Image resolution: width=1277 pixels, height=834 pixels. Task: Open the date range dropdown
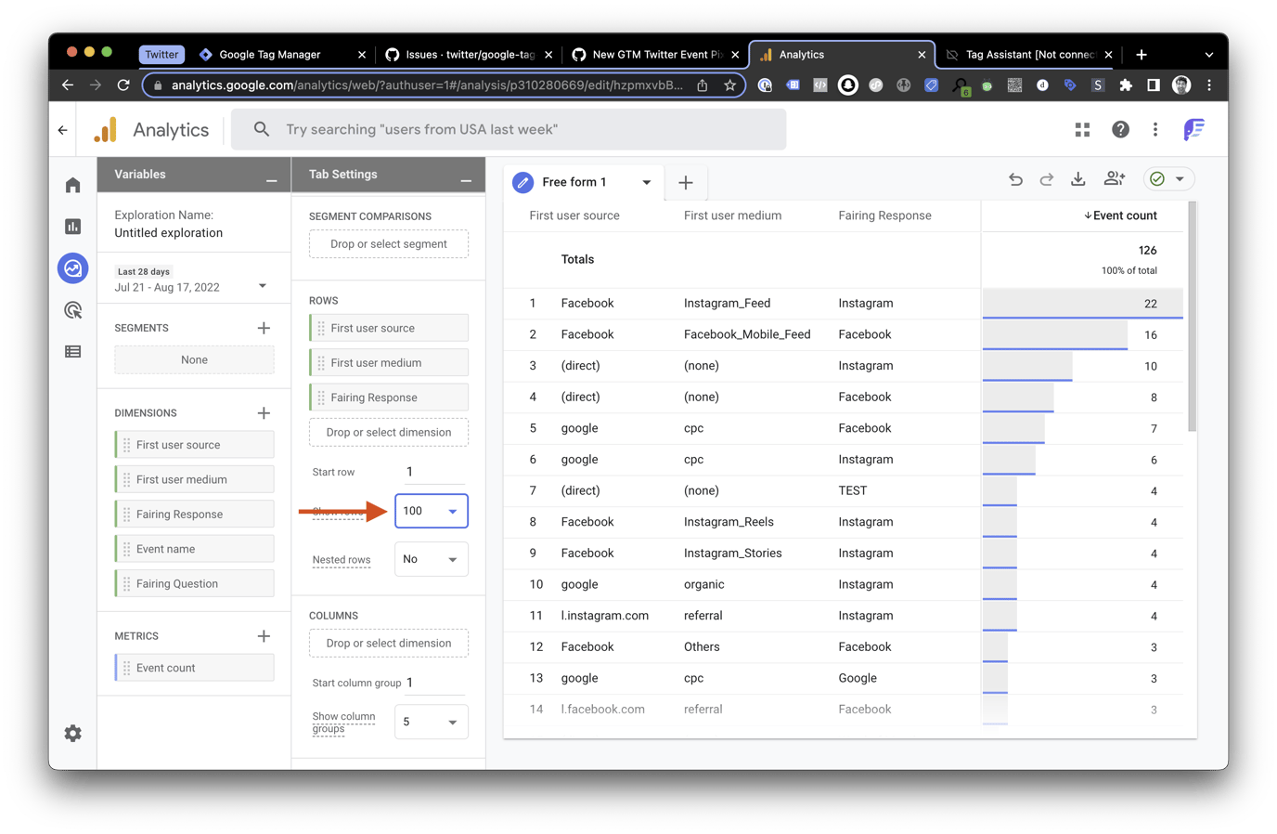263,286
